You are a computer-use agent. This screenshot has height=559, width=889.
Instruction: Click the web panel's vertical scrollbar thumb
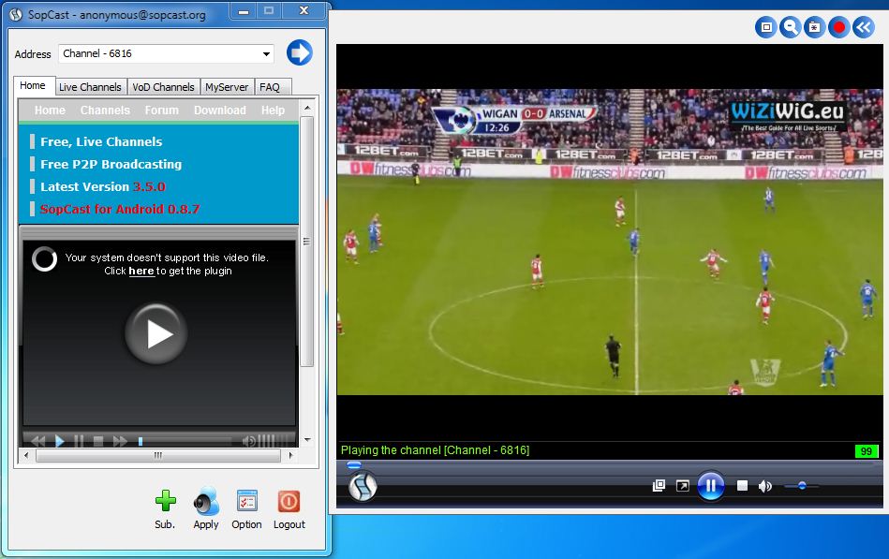307,242
